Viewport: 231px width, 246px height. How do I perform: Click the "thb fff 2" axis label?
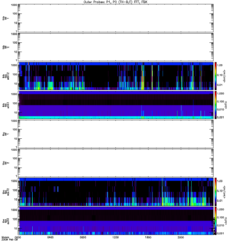(x=6, y=47)
